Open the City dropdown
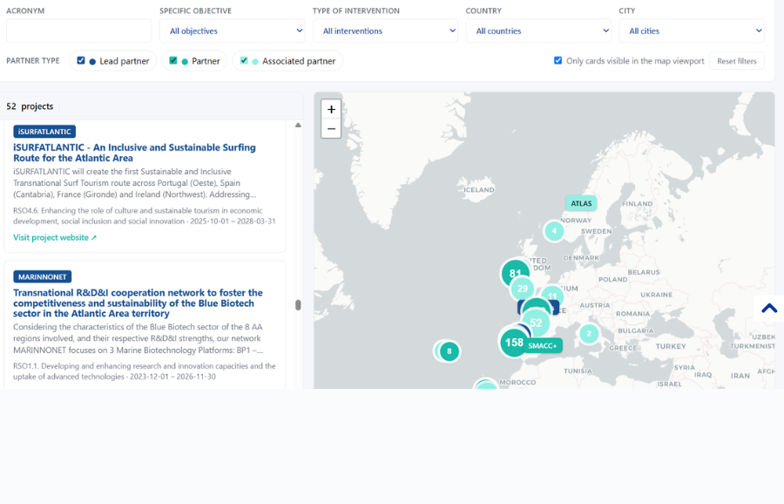 [x=692, y=31]
